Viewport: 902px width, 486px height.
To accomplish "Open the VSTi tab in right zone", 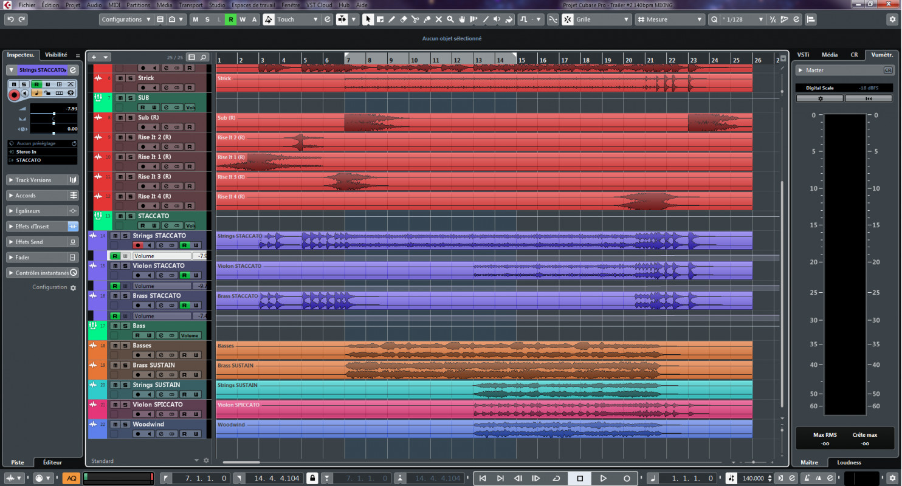I will (803, 55).
